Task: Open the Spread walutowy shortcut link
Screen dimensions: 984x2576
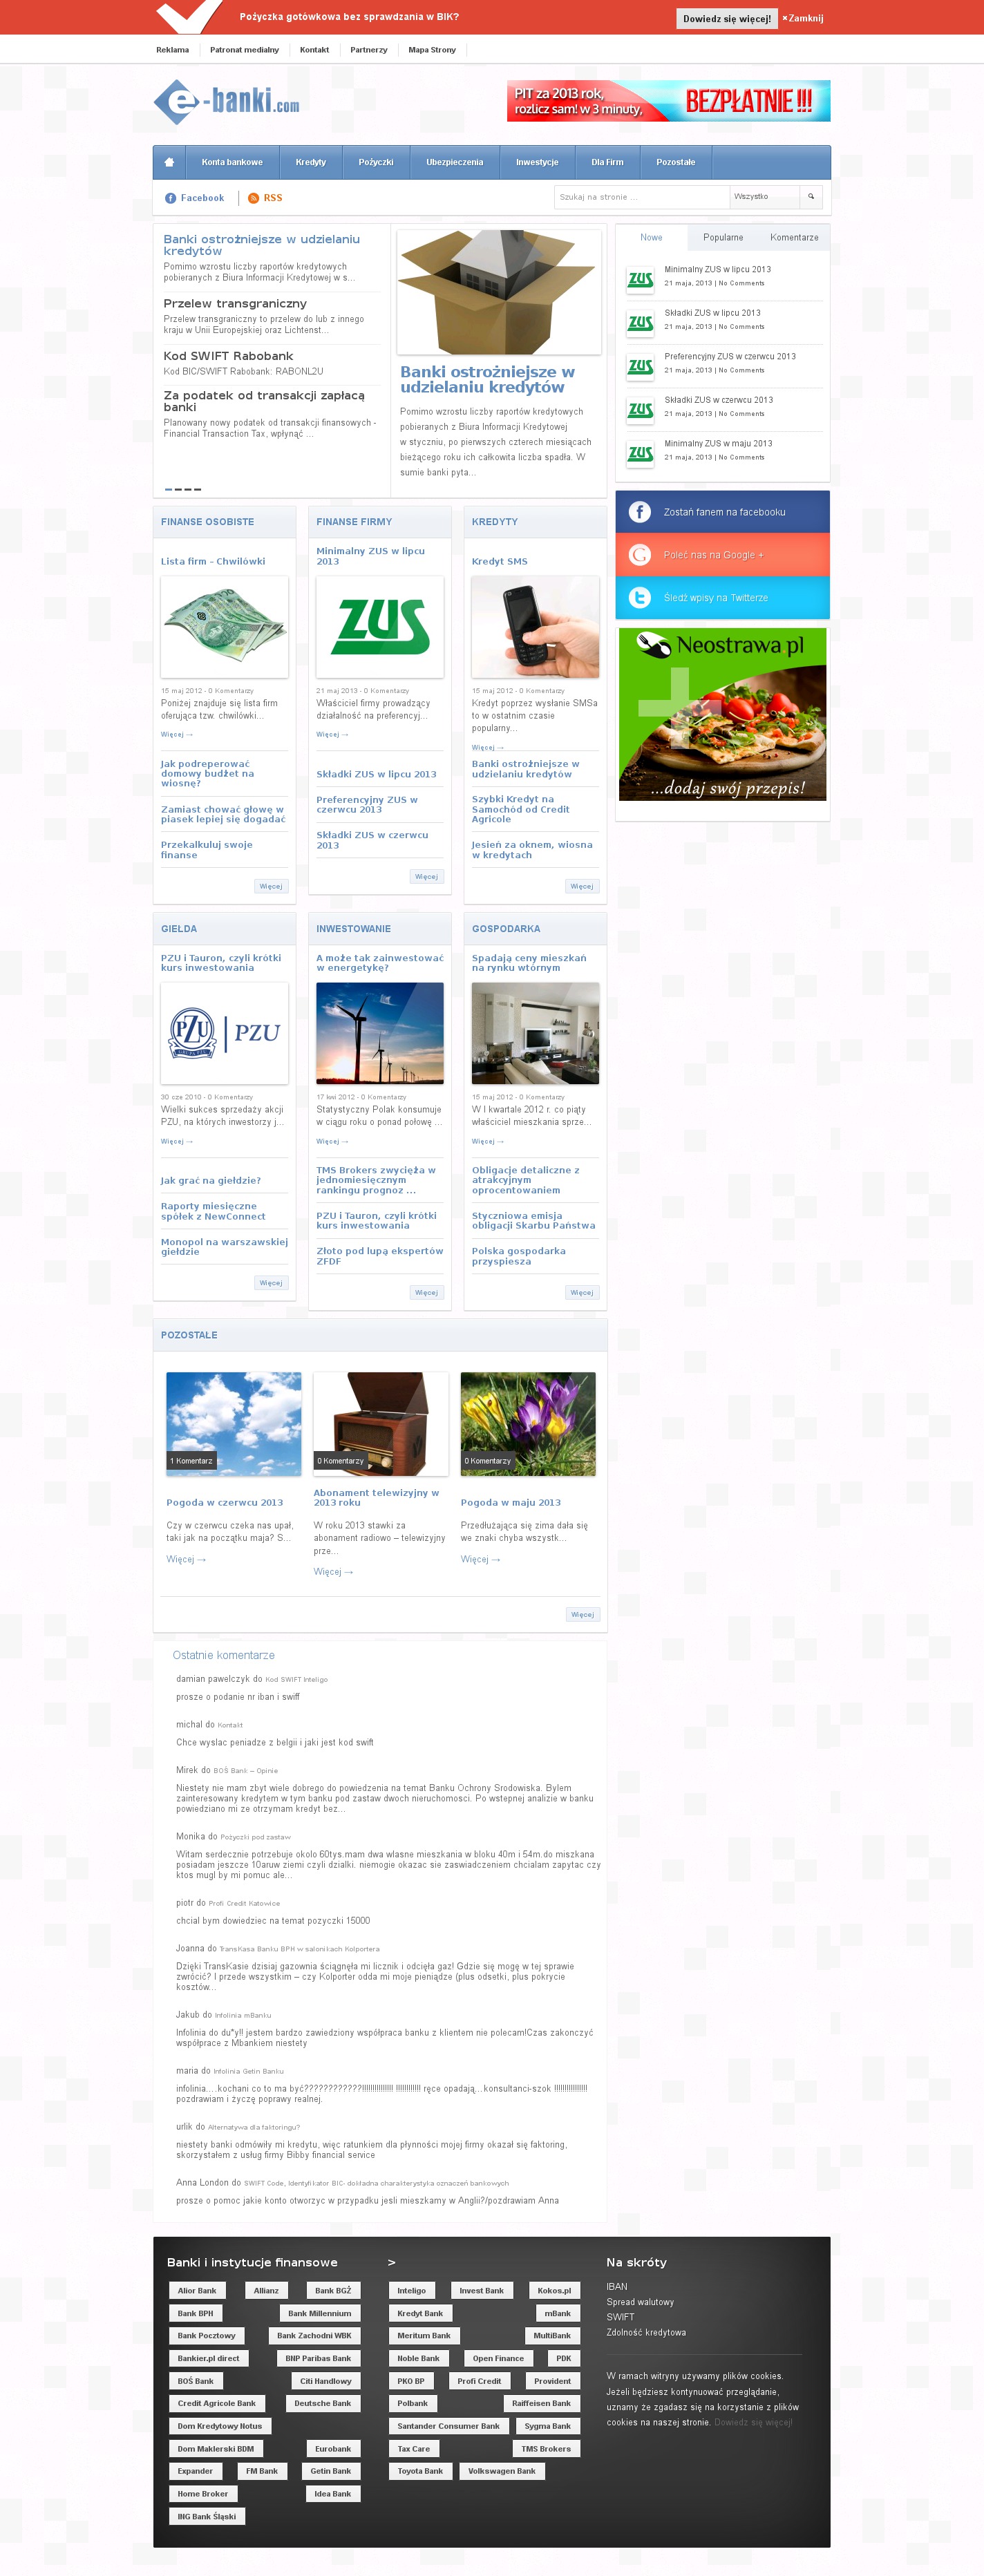Action: click(x=640, y=2301)
